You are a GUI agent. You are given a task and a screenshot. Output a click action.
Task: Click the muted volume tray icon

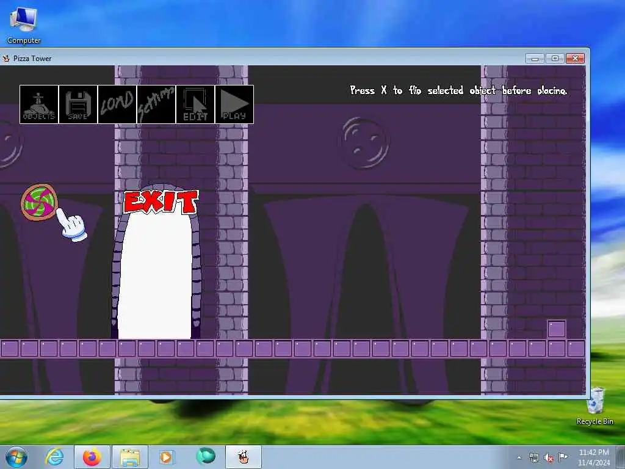coord(549,457)
